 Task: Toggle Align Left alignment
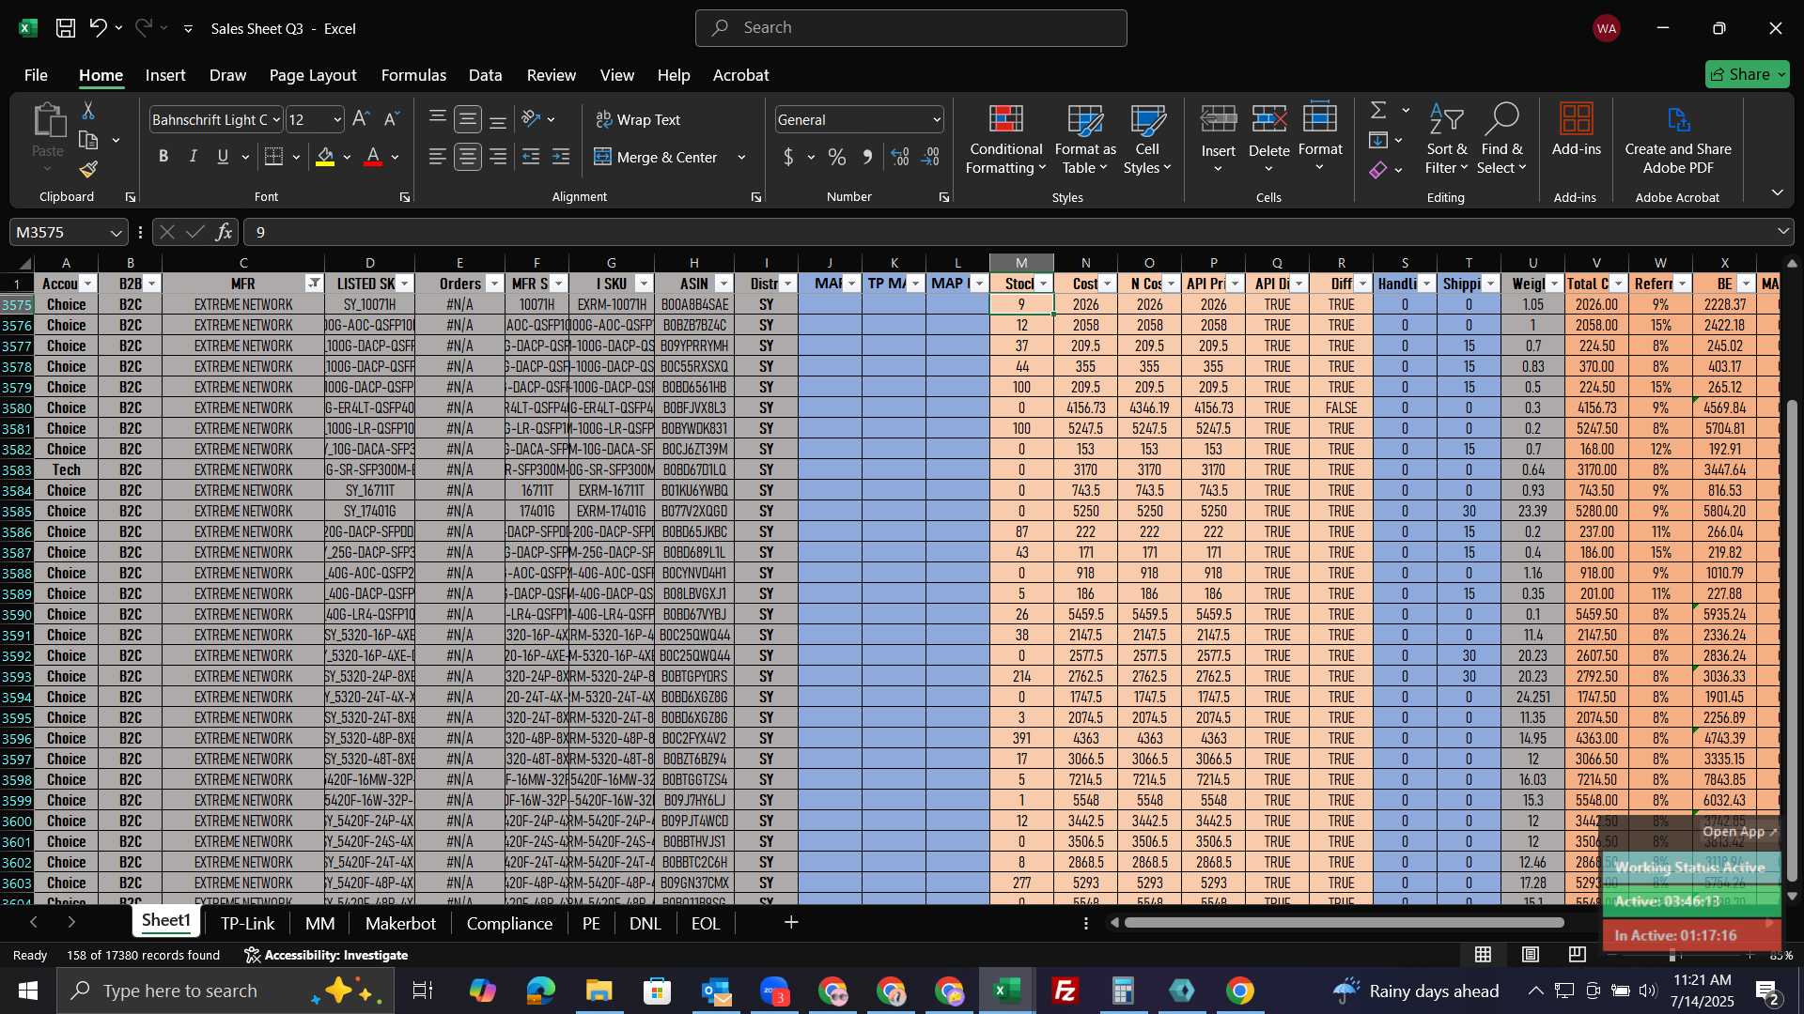point(438,157)
